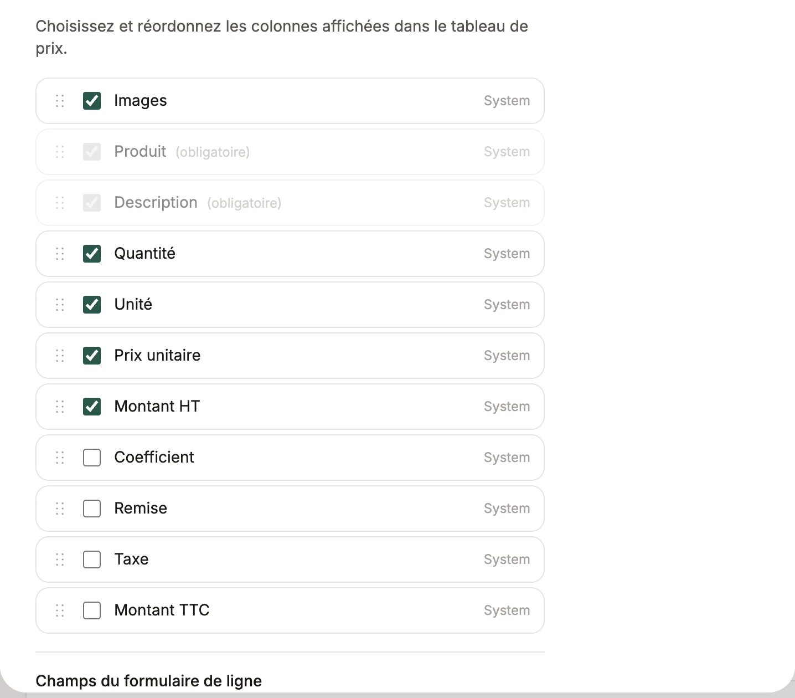Click the Unité label text
Screen dimensions: 795x698
pos(133,305)
